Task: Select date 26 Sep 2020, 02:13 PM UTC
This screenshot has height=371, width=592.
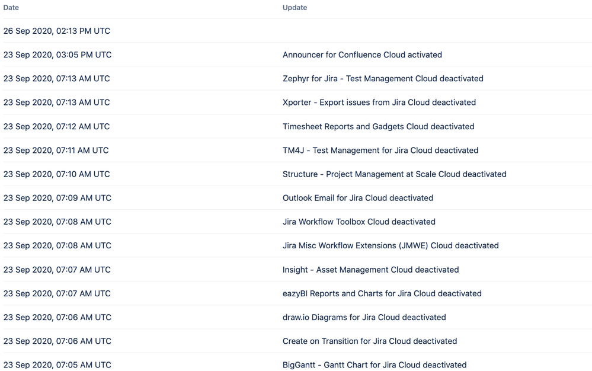Action: (57, 31)
